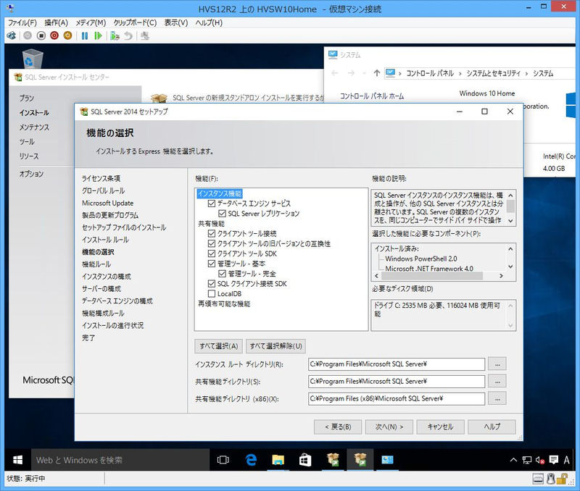This screenshot has width=580, height=491.
Task: Click the Enhanced session toolbar icon
Action: click(x=145, y=35)
